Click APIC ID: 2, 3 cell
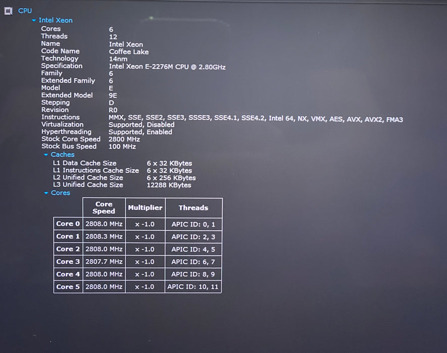The image size is (447, 353). point(193,237)
